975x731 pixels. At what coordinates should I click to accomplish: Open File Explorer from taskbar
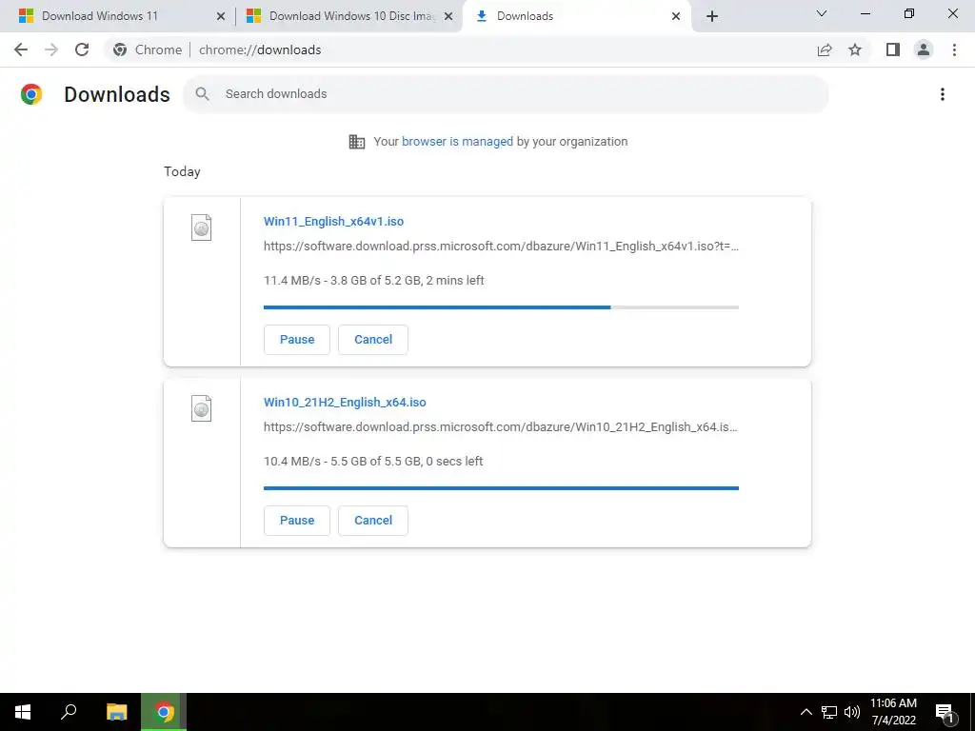coord(116,712)
